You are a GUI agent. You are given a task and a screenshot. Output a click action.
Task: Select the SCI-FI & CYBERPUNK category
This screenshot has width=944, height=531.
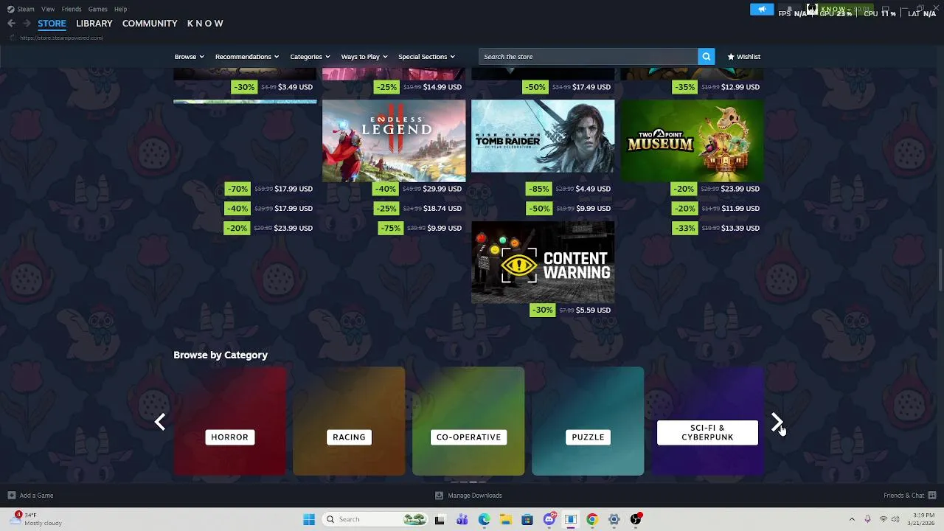coord(707,421)
